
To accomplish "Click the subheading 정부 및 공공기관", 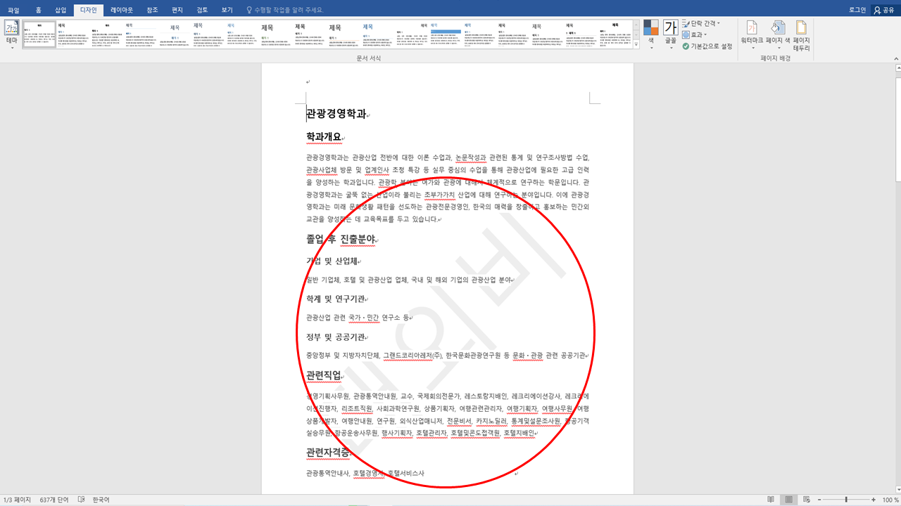I will (x=335, y=337).
